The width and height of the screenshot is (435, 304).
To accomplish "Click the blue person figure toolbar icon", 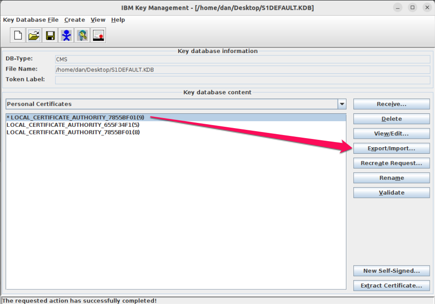I will click(66, 36).
